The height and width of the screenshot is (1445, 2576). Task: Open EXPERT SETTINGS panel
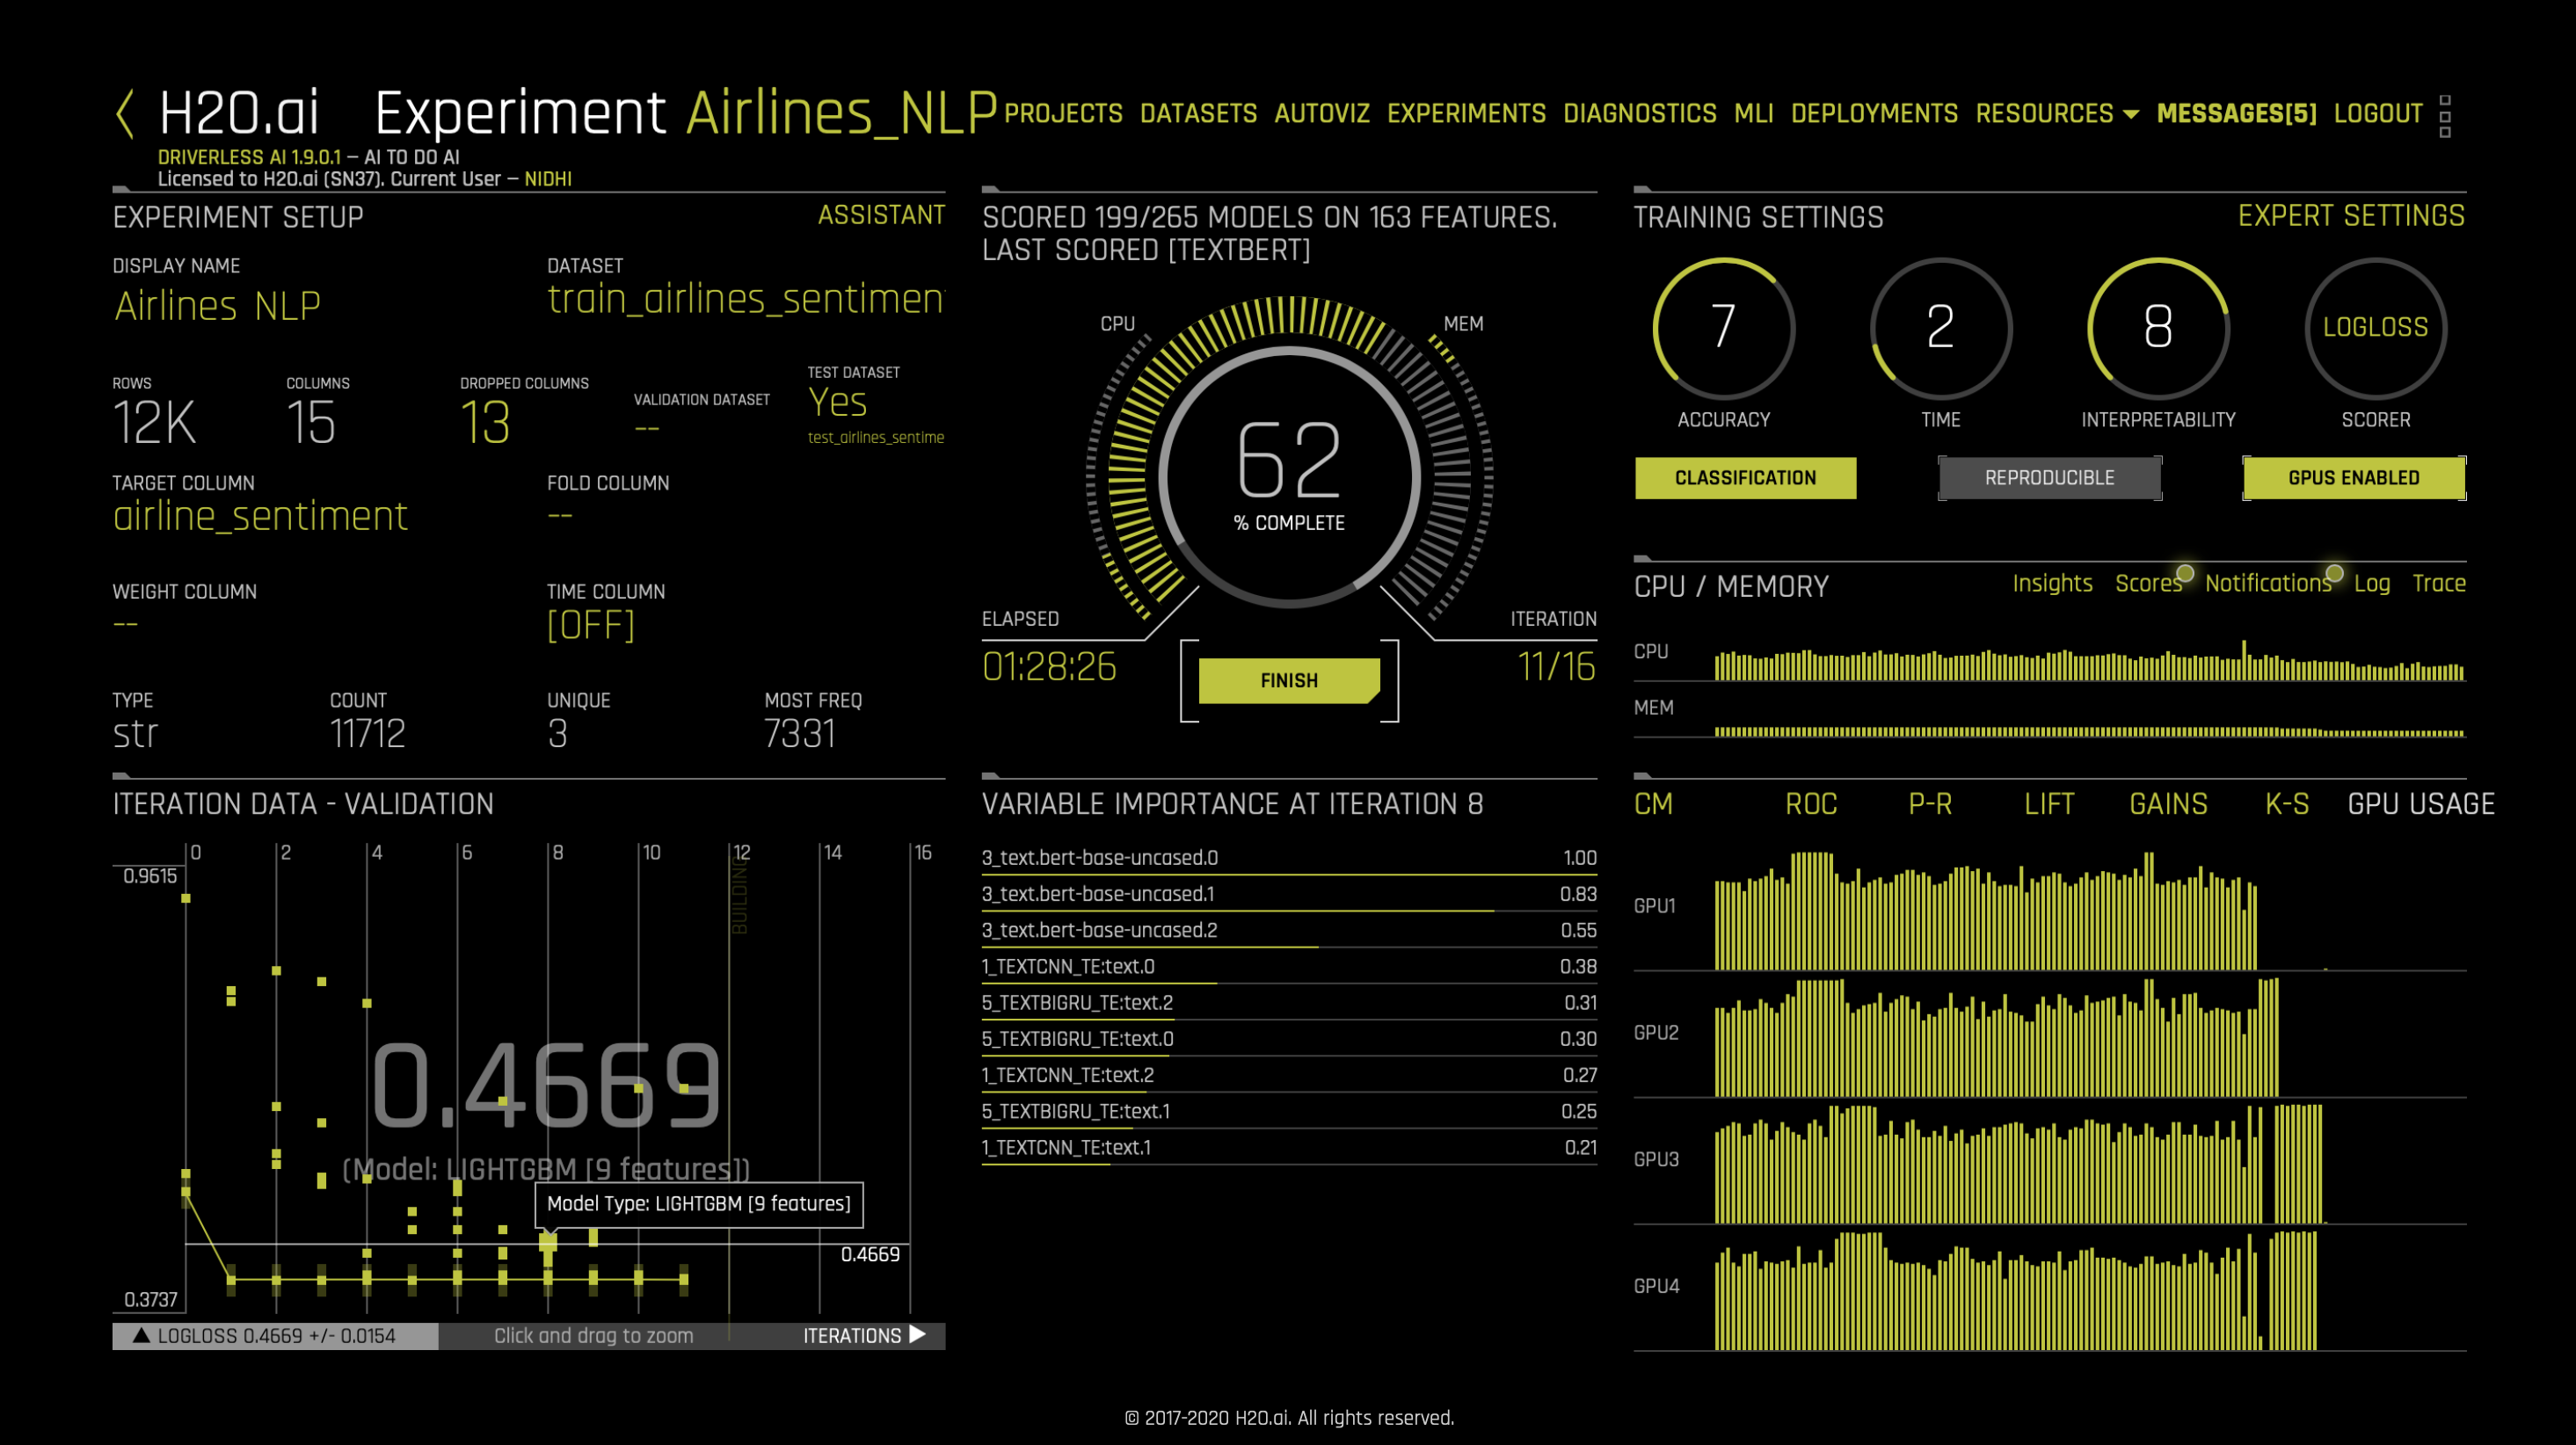click(2350, 216)
